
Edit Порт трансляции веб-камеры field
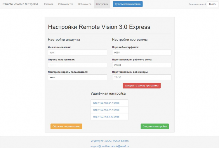click(x=142, y=77)
